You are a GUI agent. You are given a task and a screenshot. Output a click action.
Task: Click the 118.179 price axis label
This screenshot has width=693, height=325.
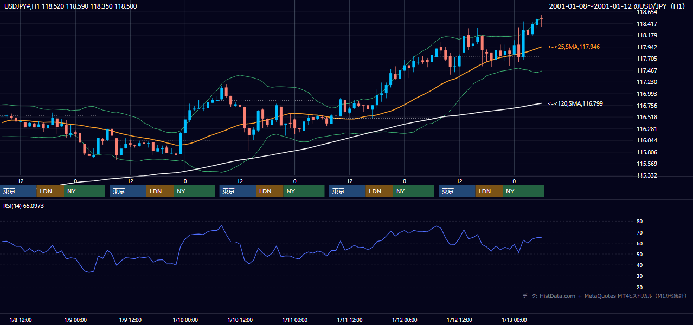coord(646,35)
